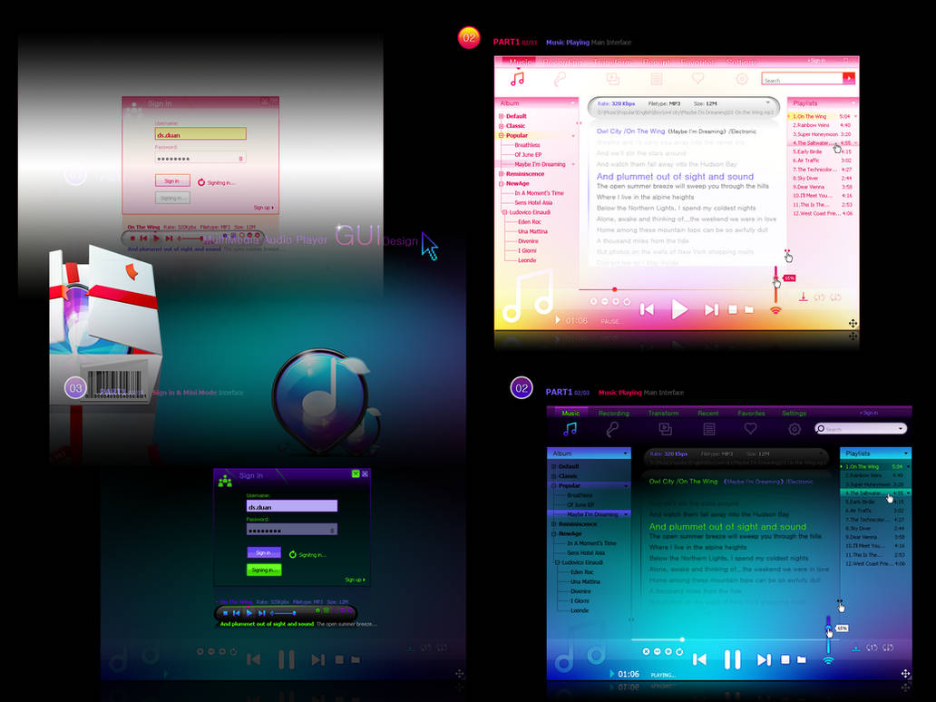This screenshot has width=936, height=702.
Task: Stop playback in the pink player
Action: [x=733, y=309]
